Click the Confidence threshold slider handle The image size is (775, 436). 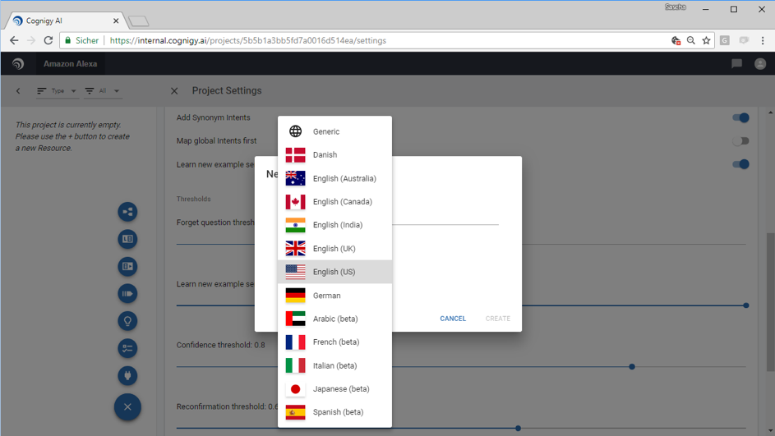click(x=632, y=366)
